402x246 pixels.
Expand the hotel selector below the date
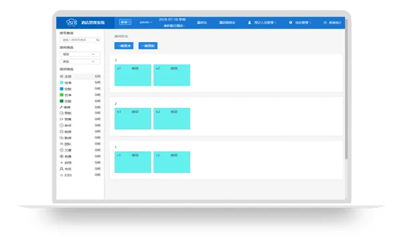point(174,25)
